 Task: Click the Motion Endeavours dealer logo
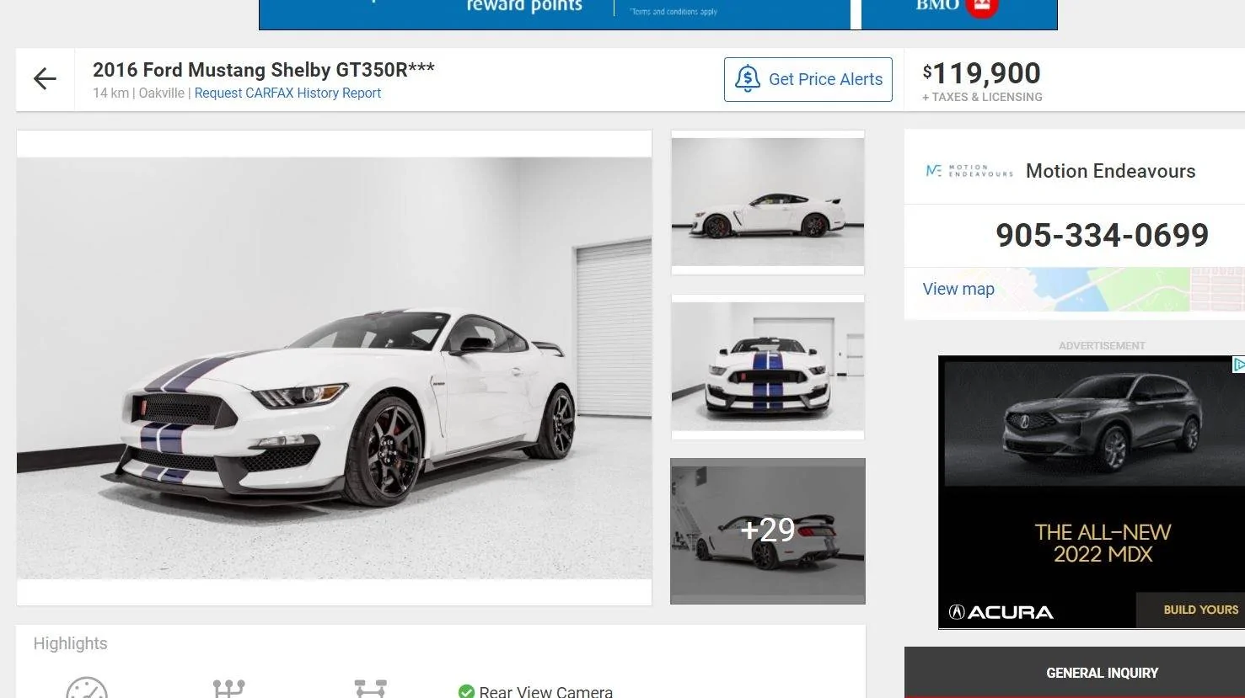(x=969, y=171)
